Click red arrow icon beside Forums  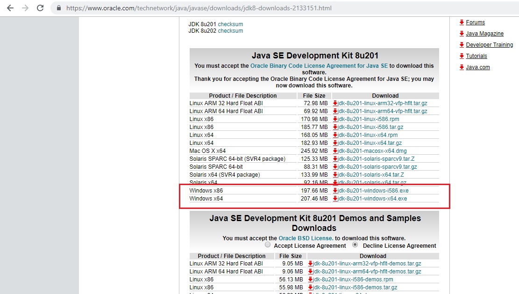[462, 22]
